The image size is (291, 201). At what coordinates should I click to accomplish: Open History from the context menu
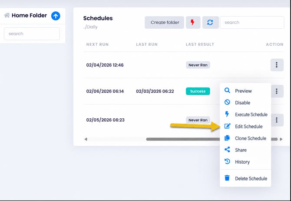click(x=245, y=162)
